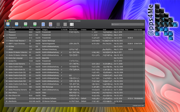Toggle bundle checkmark for Adobe CS Master Collection 5.5
The image size is (180, 112).
click(x=62, y=52)
